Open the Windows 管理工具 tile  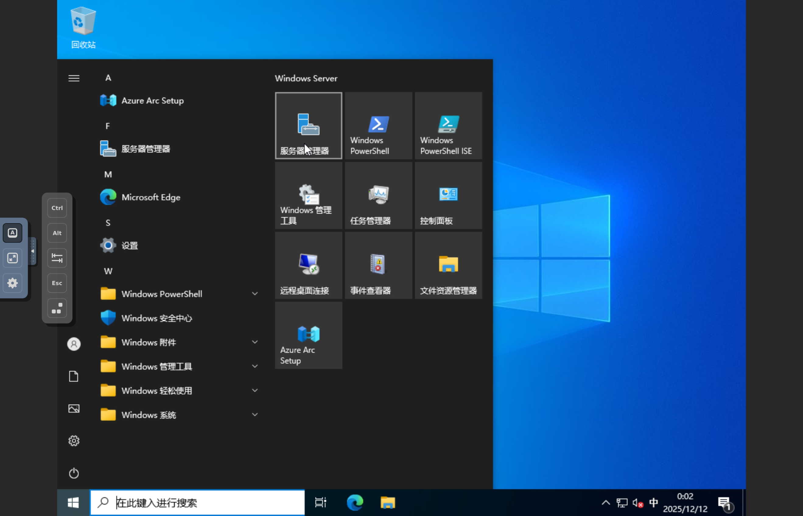[308, 196]
